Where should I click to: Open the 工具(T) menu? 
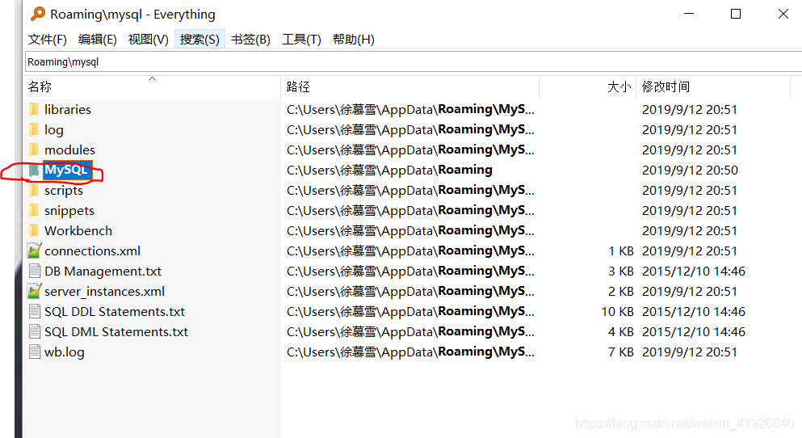(302, 40)
